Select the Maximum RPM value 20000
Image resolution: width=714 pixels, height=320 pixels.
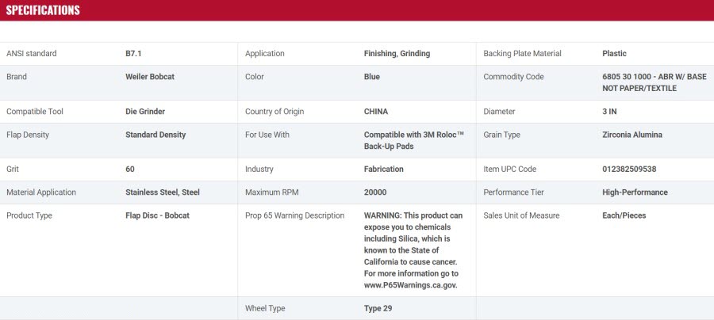click(375, 192)
